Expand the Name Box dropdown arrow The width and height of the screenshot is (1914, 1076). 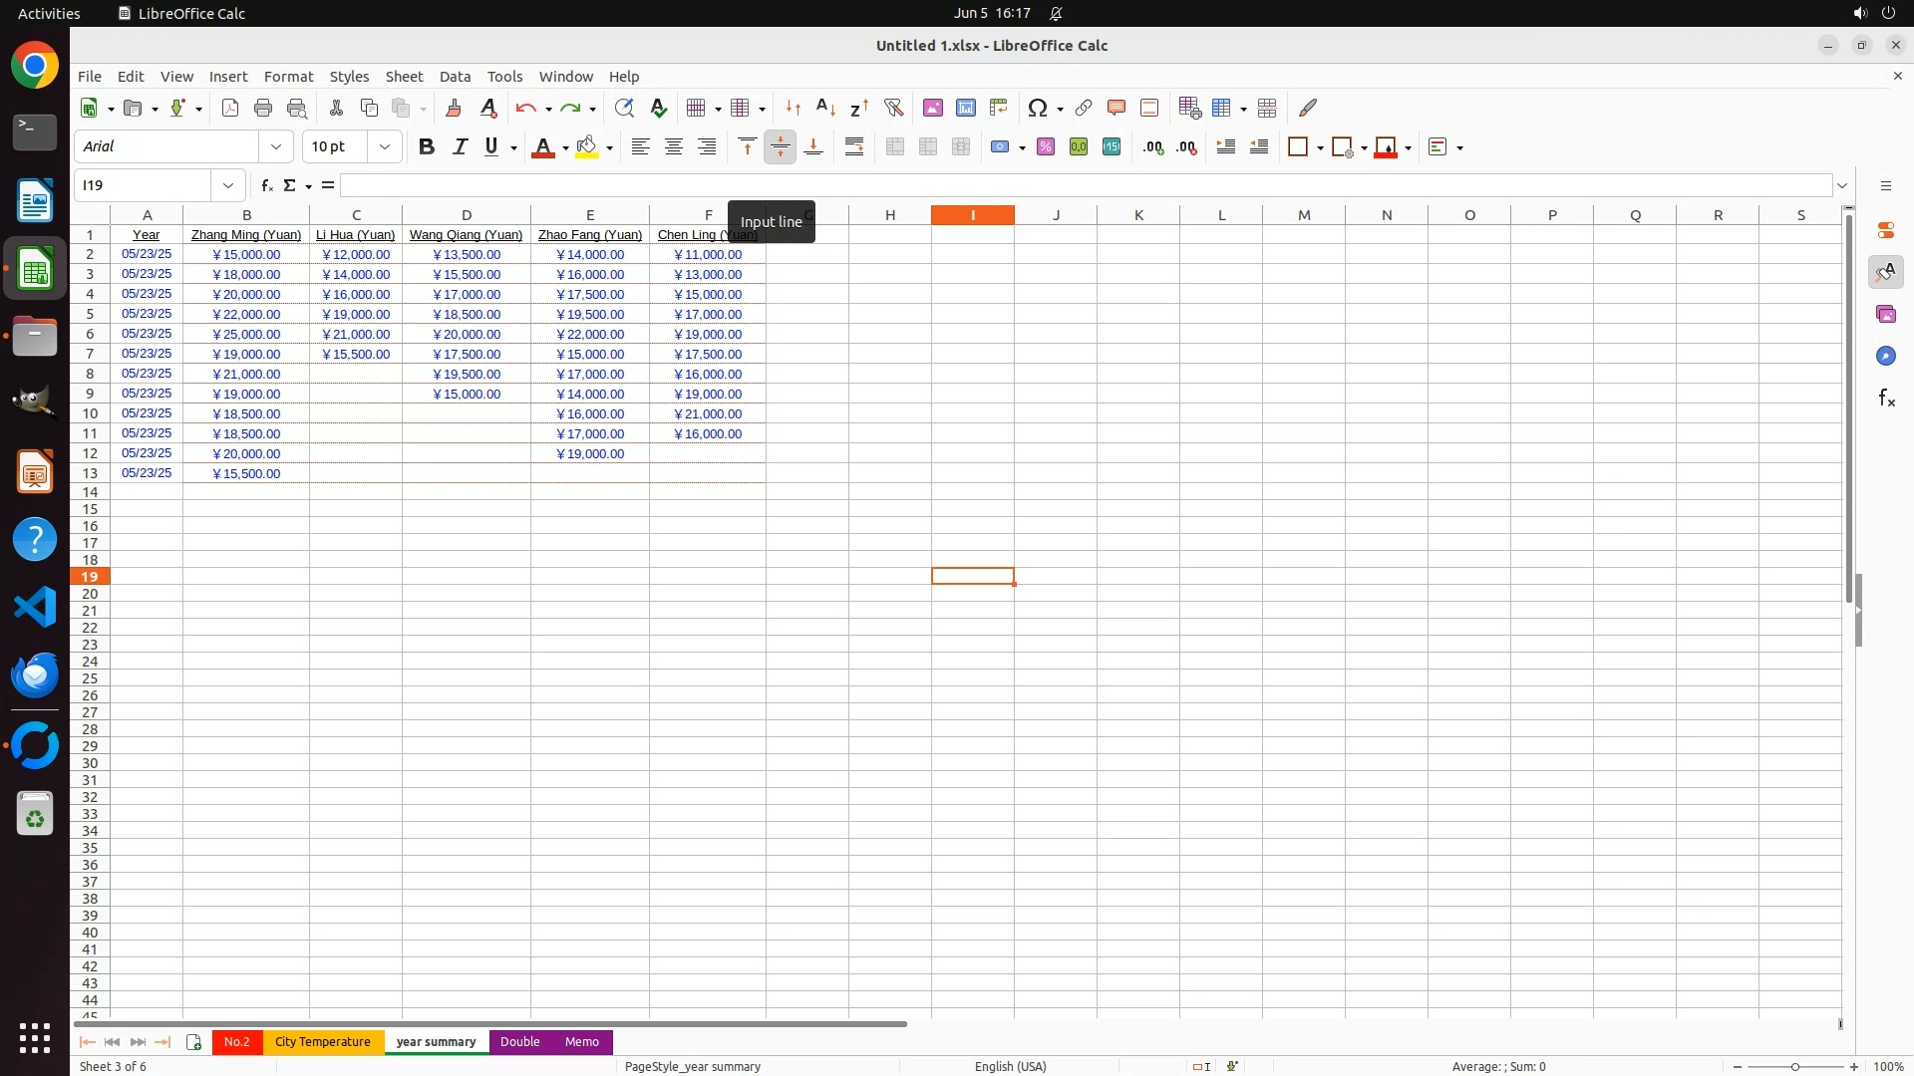point(228,185)
